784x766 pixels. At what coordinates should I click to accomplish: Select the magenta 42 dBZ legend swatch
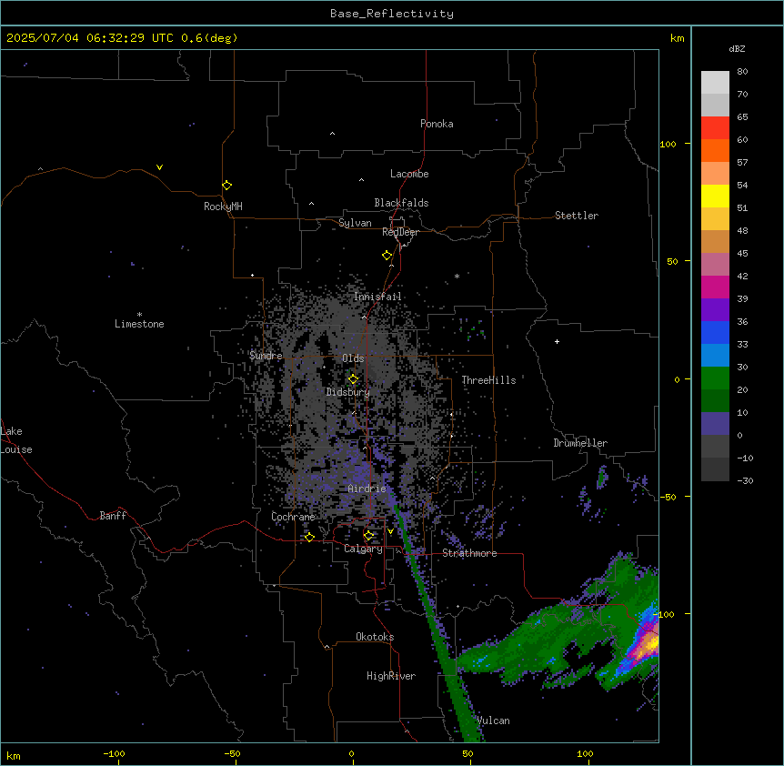(x=715, y=287)
